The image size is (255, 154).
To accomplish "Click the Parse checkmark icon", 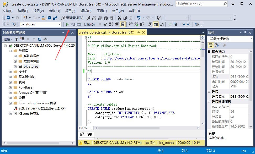I will (x=105, y=25).
